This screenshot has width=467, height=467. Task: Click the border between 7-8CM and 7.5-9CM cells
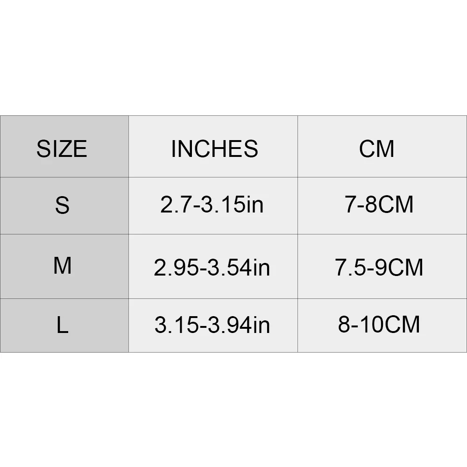pos(382,234)
